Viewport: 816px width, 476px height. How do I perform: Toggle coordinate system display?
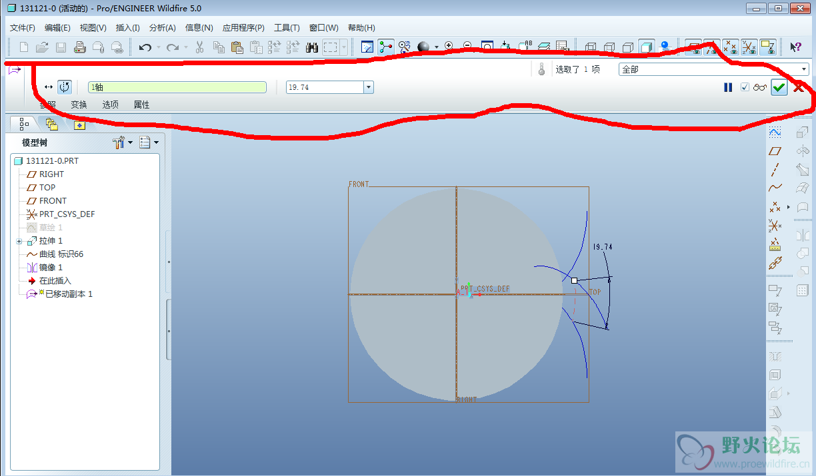(749, 47)
